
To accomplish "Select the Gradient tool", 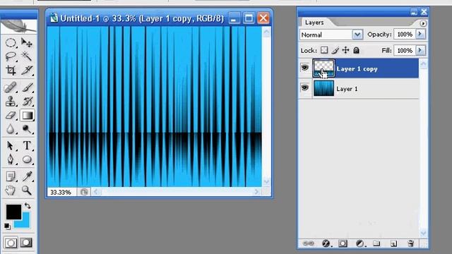I will point(27,116).
